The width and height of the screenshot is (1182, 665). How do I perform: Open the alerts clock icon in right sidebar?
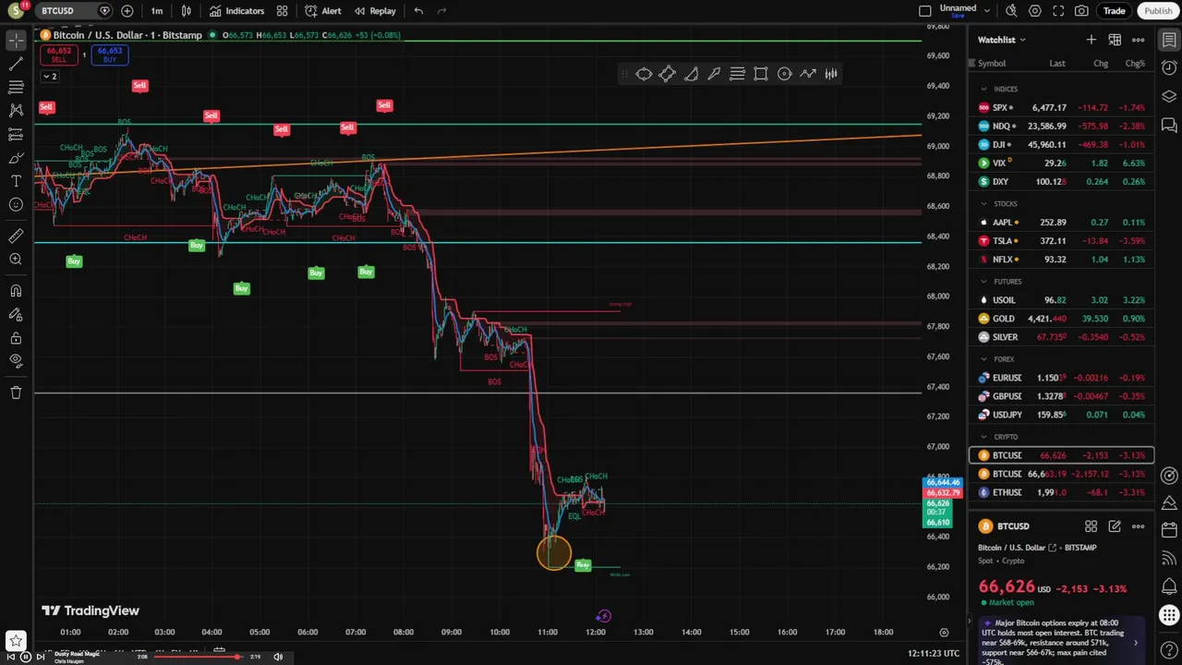1169,68
